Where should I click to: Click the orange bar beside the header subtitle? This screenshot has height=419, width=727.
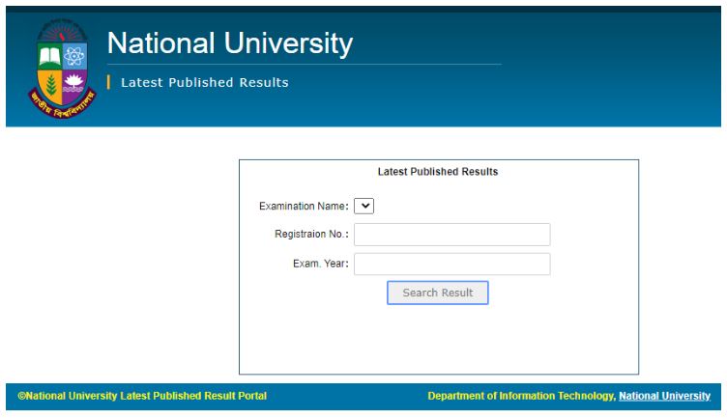coord(108,83)
